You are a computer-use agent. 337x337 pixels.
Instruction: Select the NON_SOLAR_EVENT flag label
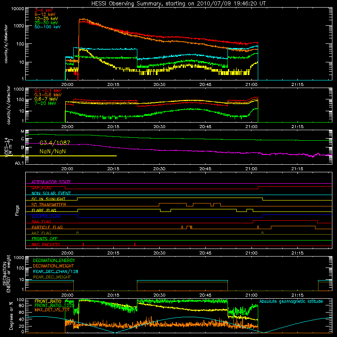[x=51, y=193]
